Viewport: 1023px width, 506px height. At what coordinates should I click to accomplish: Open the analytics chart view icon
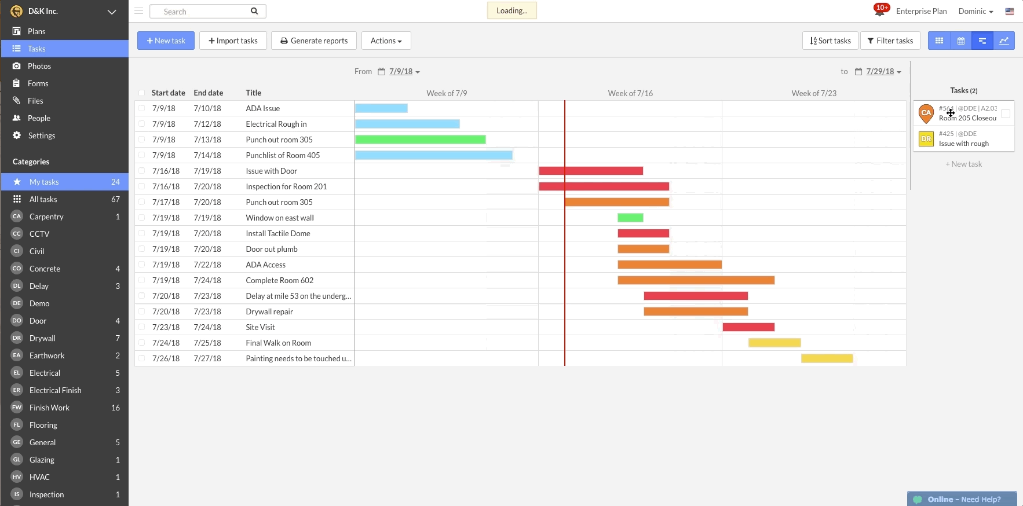[1004, 41]
